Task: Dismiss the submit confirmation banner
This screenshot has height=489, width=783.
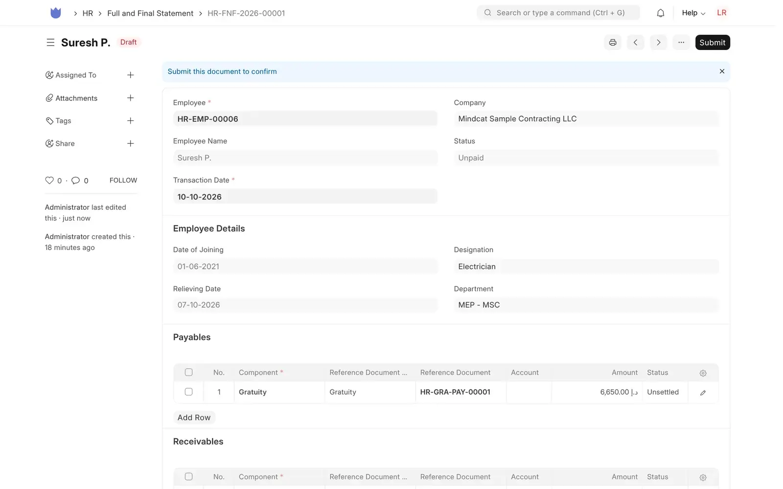Action: [x=722, y=71]
